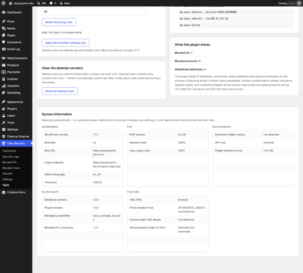Open the comments bubble icon in admin bar

51,3
